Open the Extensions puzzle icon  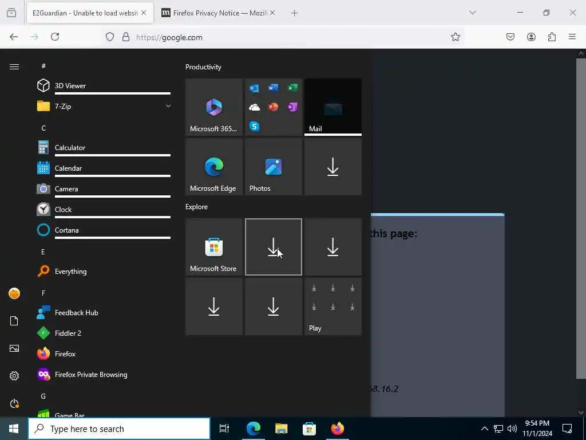[x=552, y=37]
